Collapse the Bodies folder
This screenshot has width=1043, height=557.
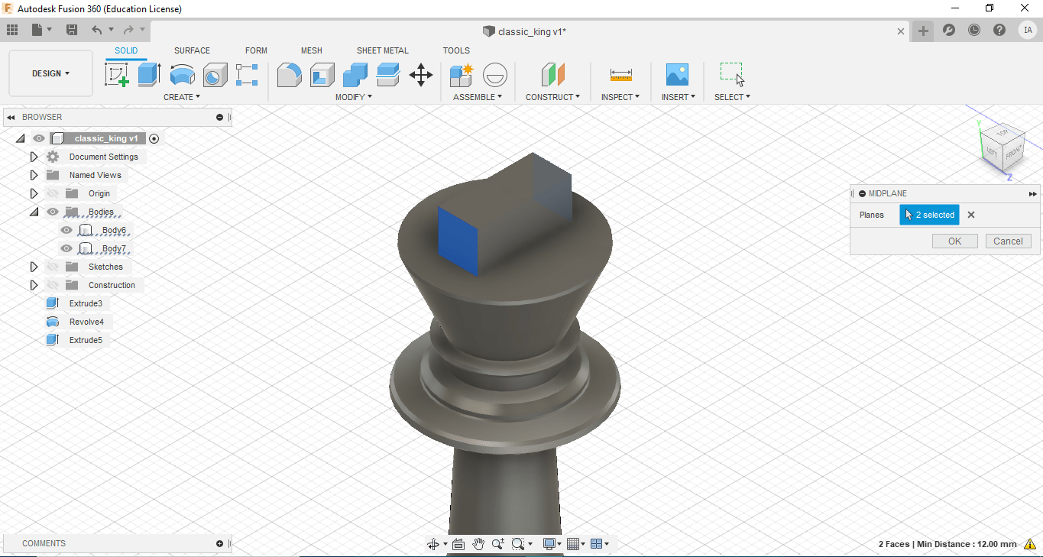[x=34, y=212]
